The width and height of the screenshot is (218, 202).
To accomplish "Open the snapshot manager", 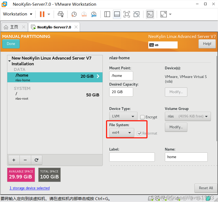I will pos(94,14).
